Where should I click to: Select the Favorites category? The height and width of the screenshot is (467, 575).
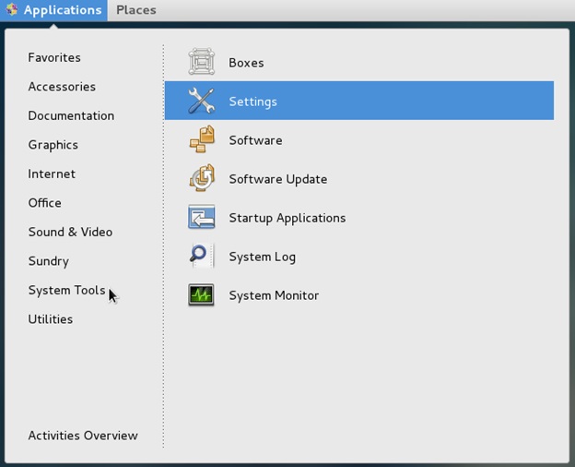[x=54, y=57]
